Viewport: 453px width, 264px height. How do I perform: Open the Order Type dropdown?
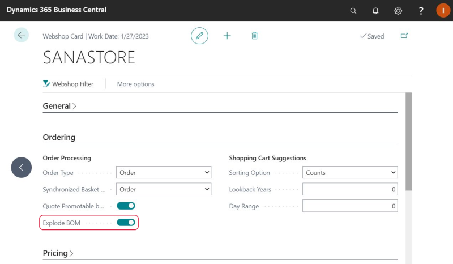point(164,172)
